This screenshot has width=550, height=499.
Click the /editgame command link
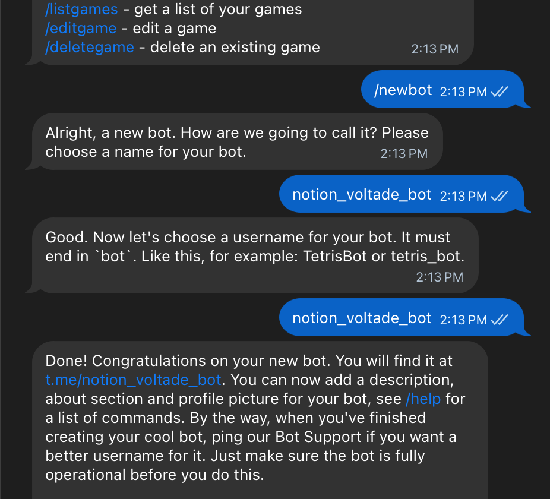(80, 28)
